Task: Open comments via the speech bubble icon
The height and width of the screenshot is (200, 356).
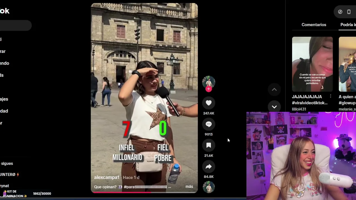Action: pyautogui.click(x=209, y=124)
